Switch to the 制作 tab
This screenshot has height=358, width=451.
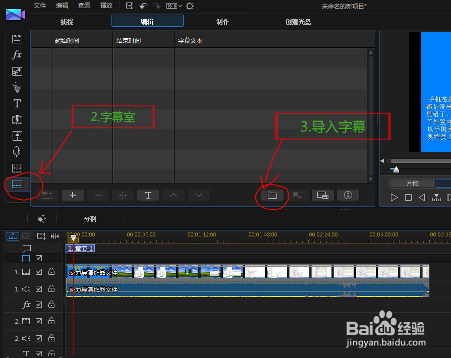pos(222,22)
